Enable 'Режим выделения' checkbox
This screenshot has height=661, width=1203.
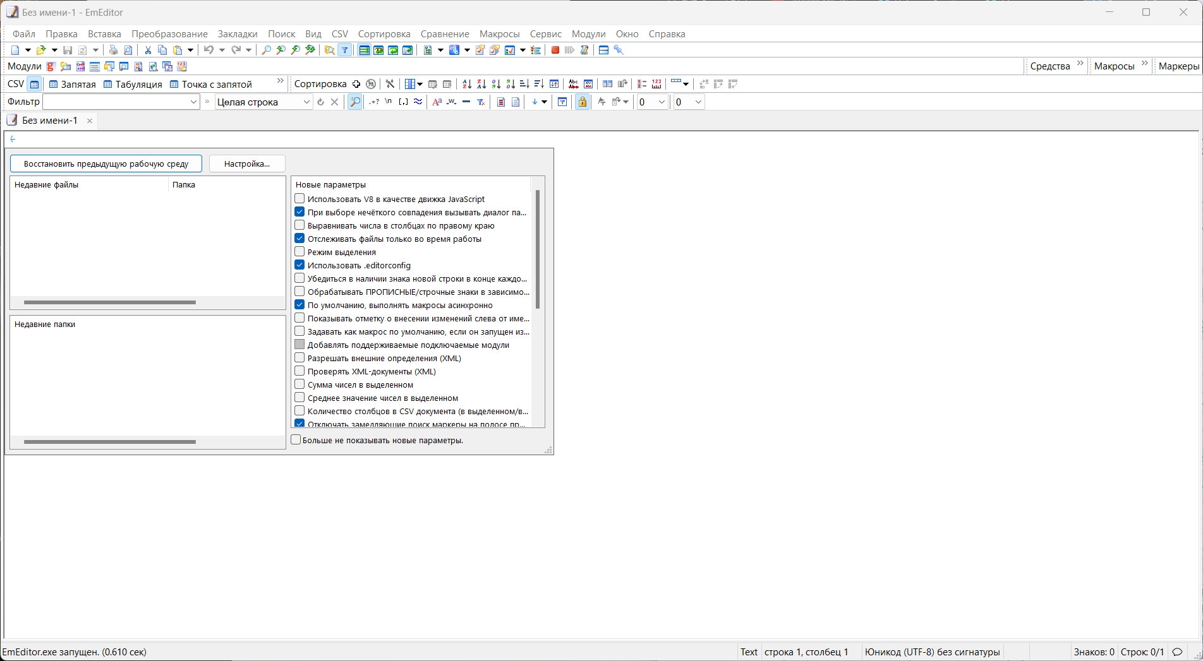[x=299, y=251]
